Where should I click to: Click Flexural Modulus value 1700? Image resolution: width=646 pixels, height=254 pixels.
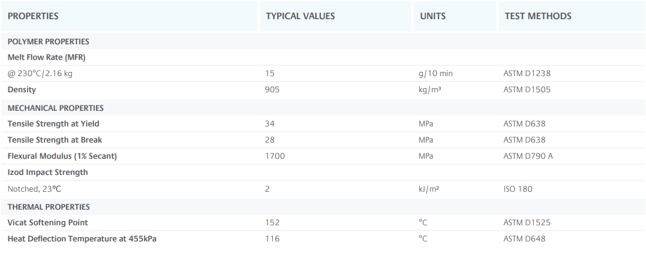pyautogui.click(x=275, y=156)
